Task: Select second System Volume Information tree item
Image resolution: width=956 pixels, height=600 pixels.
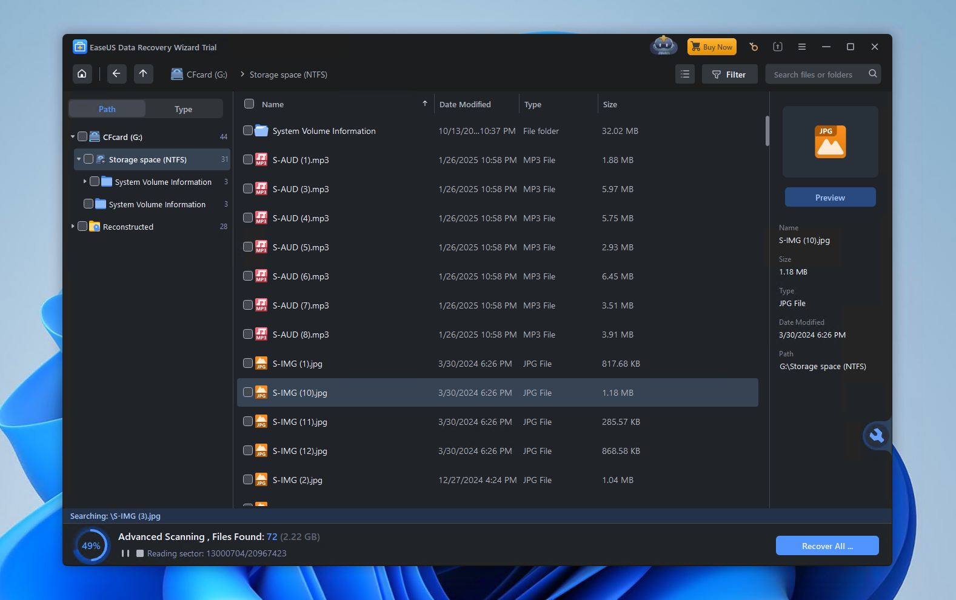Action: click(x=157, y=204)
